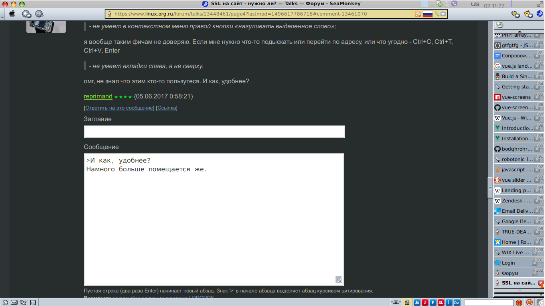
Task: Close the 'vue-screen...' GitHub tab
Action: 537,108
